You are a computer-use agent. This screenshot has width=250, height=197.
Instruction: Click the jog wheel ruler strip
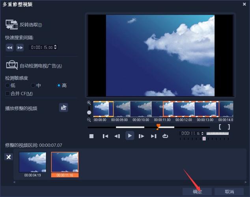[x=218, y=133]
